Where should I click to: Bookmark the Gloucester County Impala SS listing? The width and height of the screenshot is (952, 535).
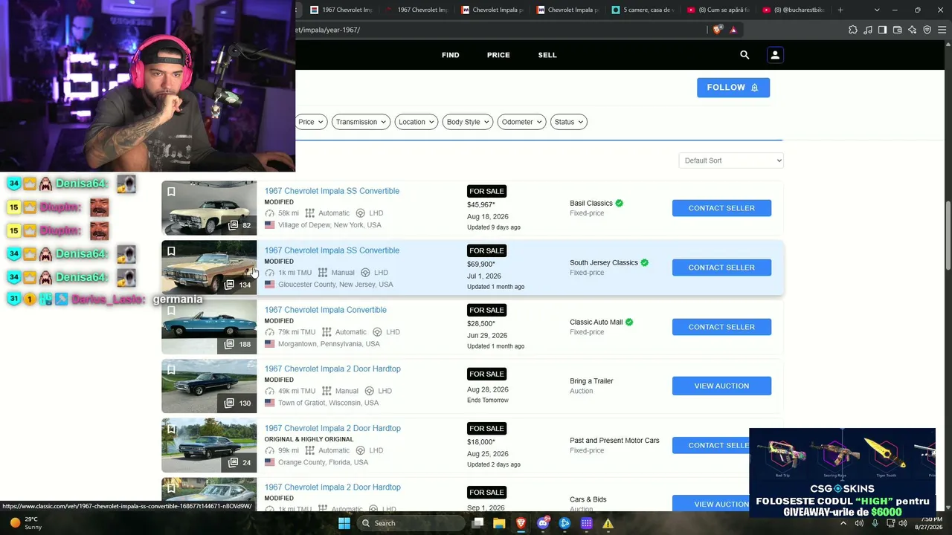(x=171, y=251)
